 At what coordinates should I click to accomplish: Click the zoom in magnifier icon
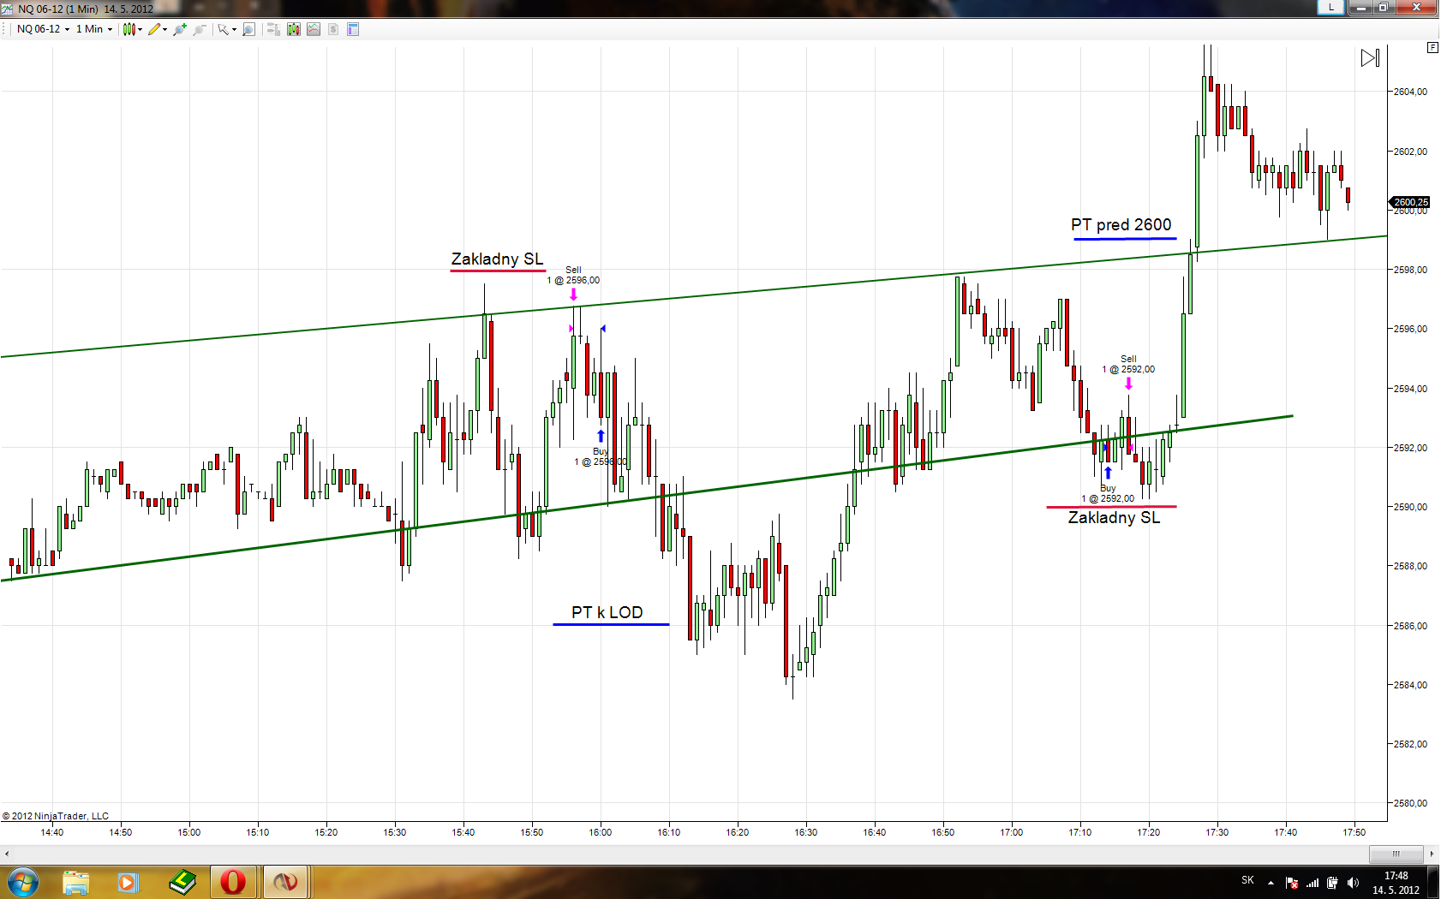(180, 29)
